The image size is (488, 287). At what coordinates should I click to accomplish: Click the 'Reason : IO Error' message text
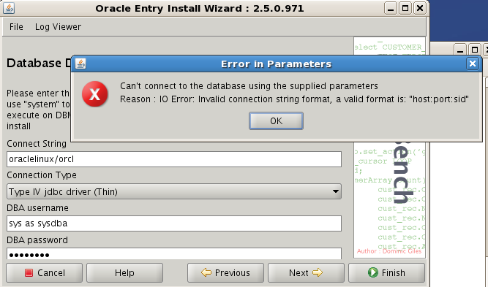pos(294,99)
